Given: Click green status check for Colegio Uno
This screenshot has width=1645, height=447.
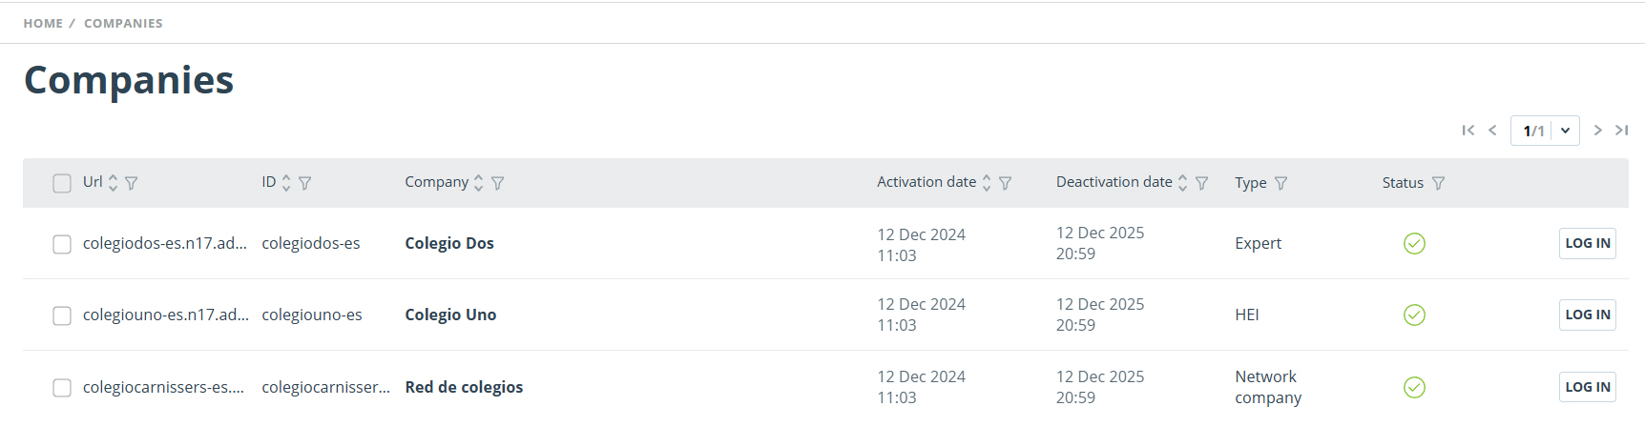Looking at the screenshot, I should [1414, 315].
